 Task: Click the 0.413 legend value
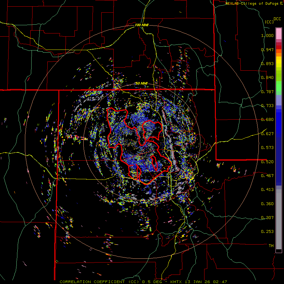click(x=267, y=190)
